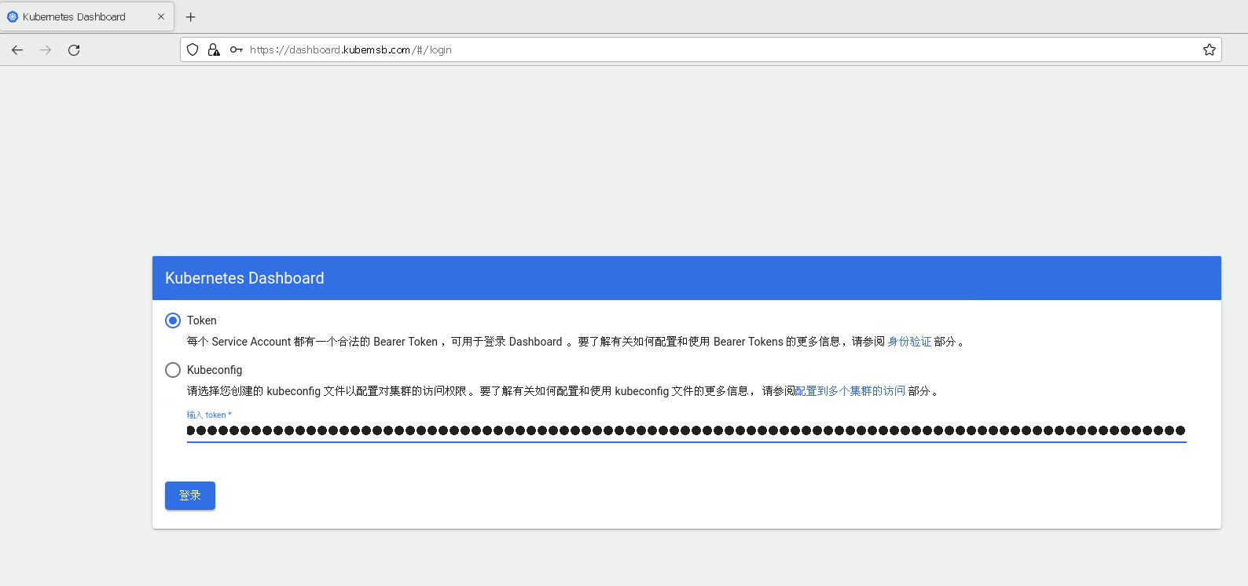This screenshot has height=586, width=1248.
Task: Focus the masked token input field
Action: [685, 430]
